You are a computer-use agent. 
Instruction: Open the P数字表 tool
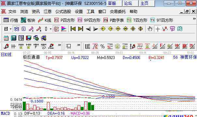[x=114, y=20]
